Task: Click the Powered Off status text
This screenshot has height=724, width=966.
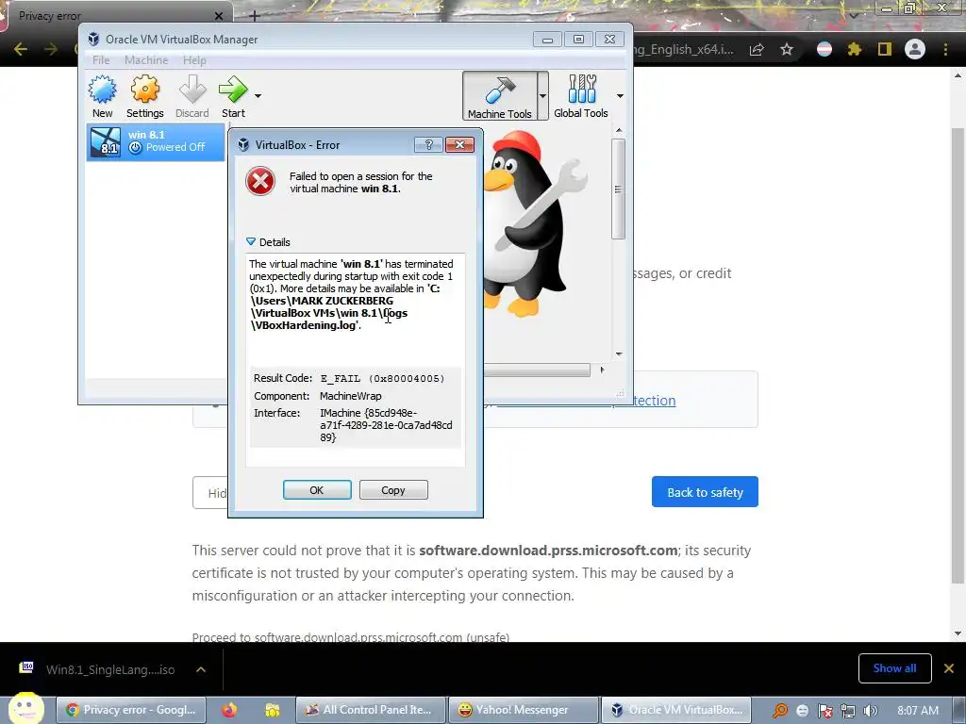Action: (175, 147)
